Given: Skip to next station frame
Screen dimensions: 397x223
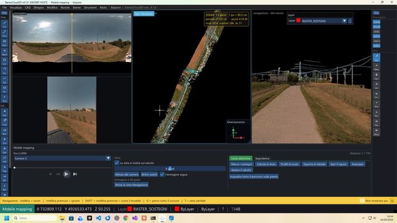Looking at the screenshot, I should [75, 174].
